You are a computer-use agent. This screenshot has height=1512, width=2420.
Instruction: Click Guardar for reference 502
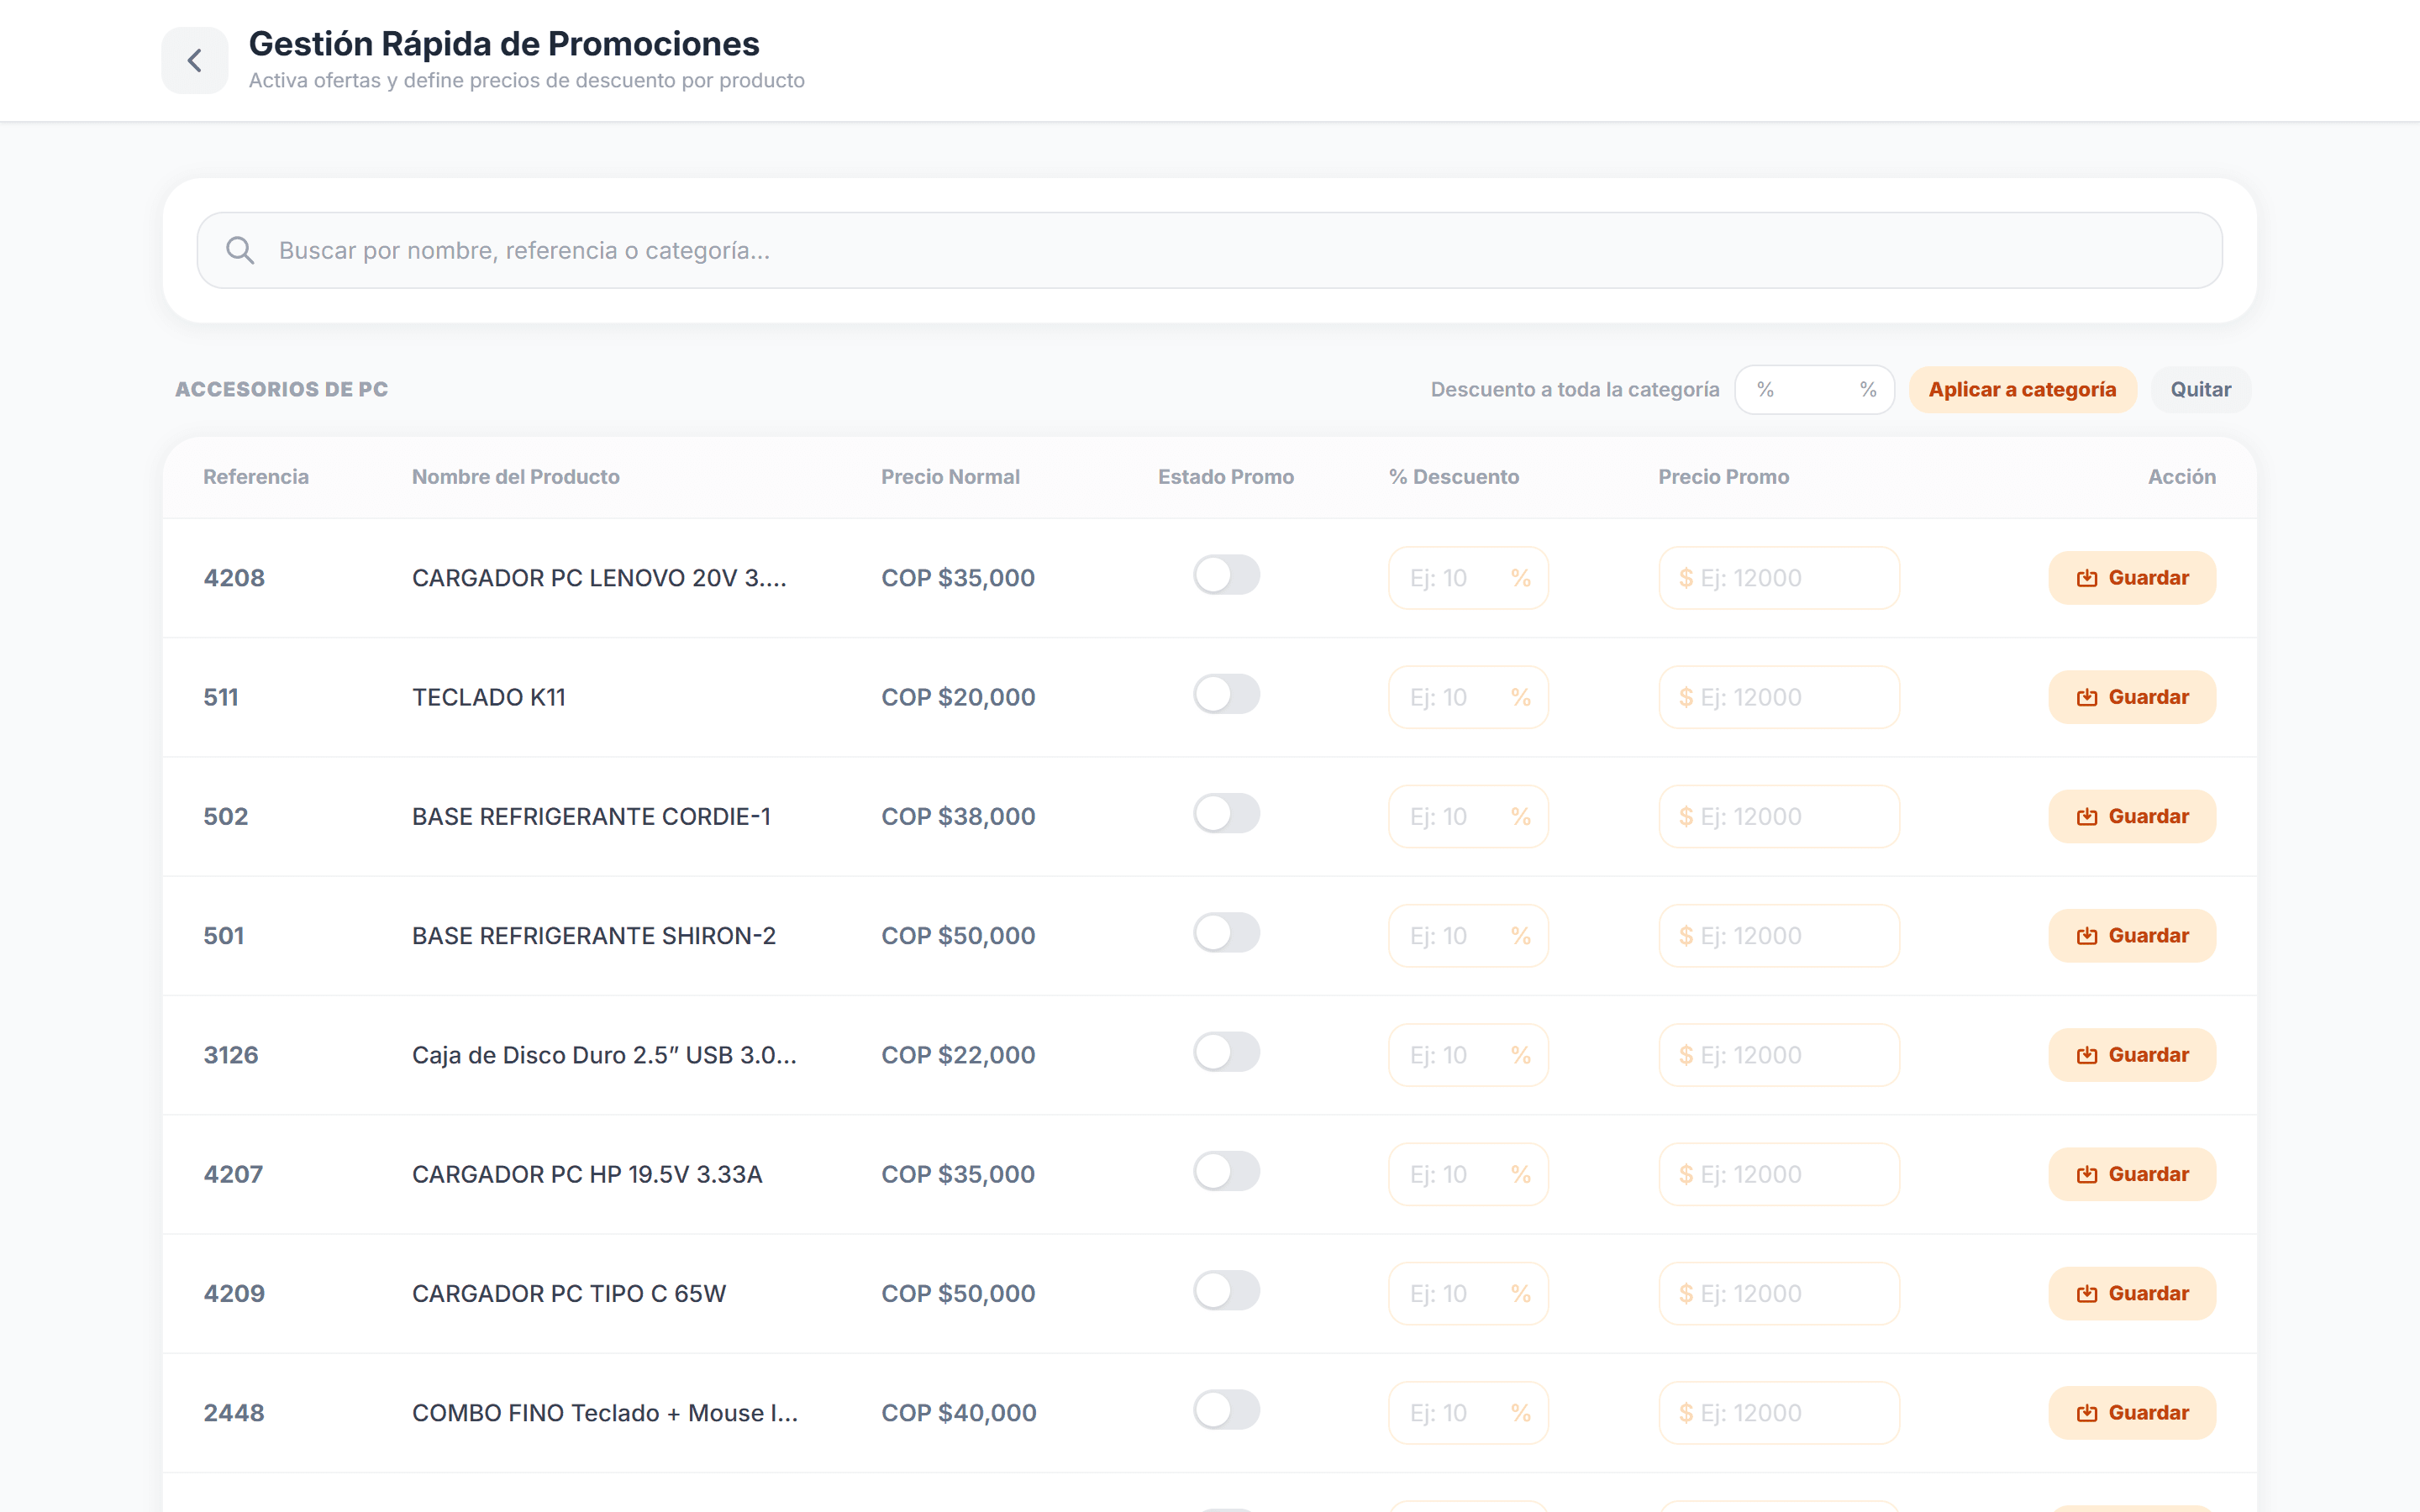pos(2132,816)
